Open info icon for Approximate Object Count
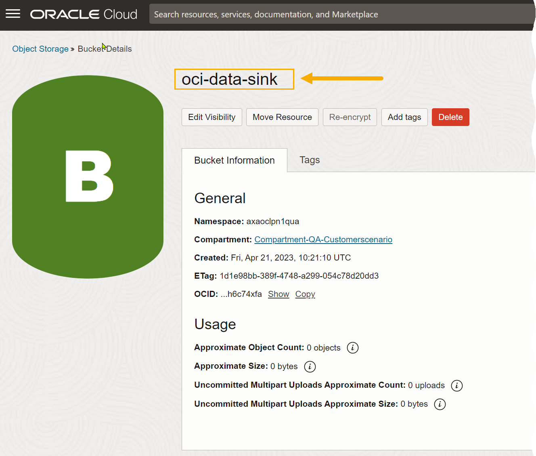536x456 pixels. (x=352, y=348)
